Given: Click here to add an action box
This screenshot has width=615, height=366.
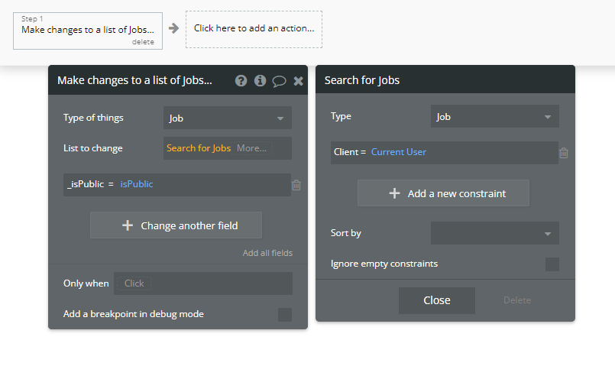Looking at the screenshot, I should pyautogui.click(x=254, y=29).
